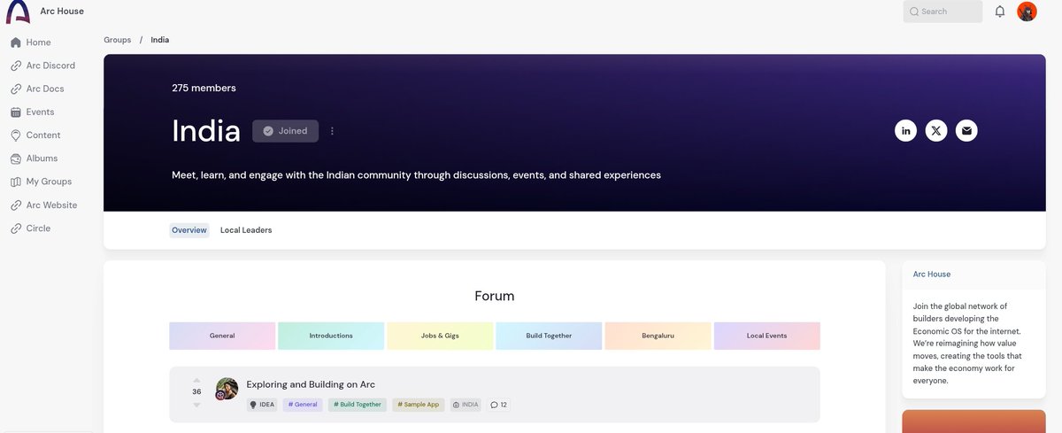Click the vote count 36
This screenshot has width=1062, height=433.
196,391
